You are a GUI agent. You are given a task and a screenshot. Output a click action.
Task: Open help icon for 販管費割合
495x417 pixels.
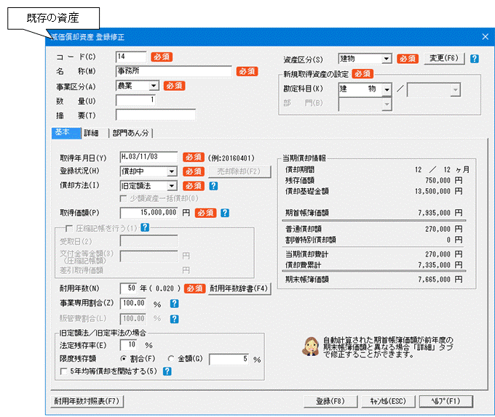pyautogui.click(x=174, y=319)
